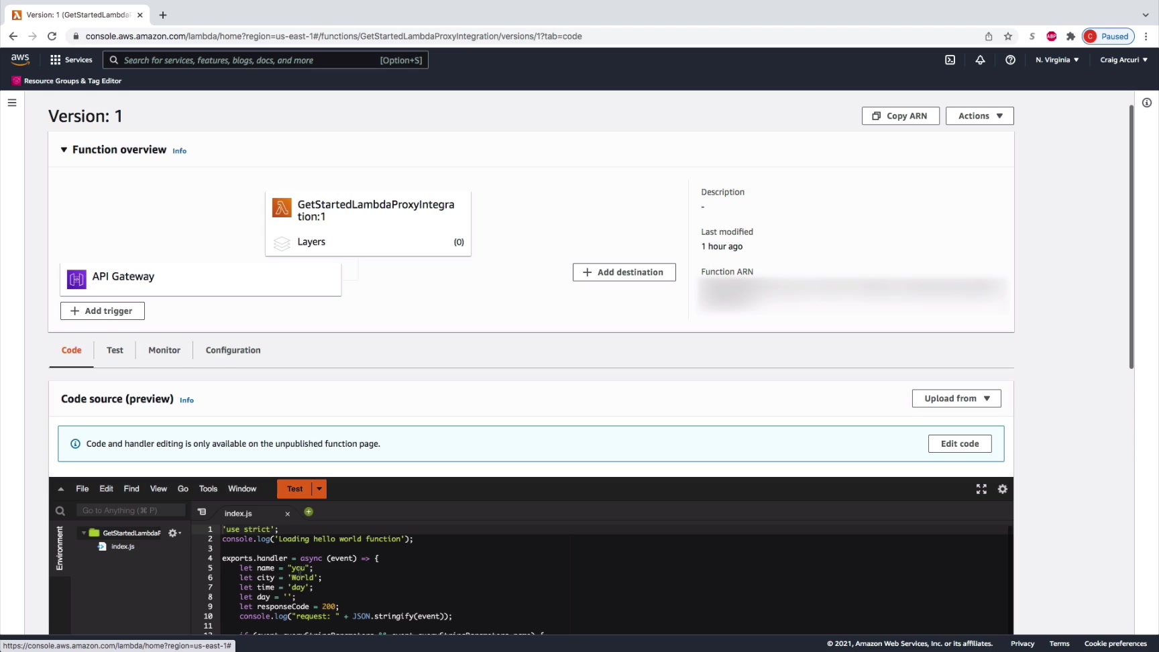Switch to the Monitor tab

coord(164,350)
